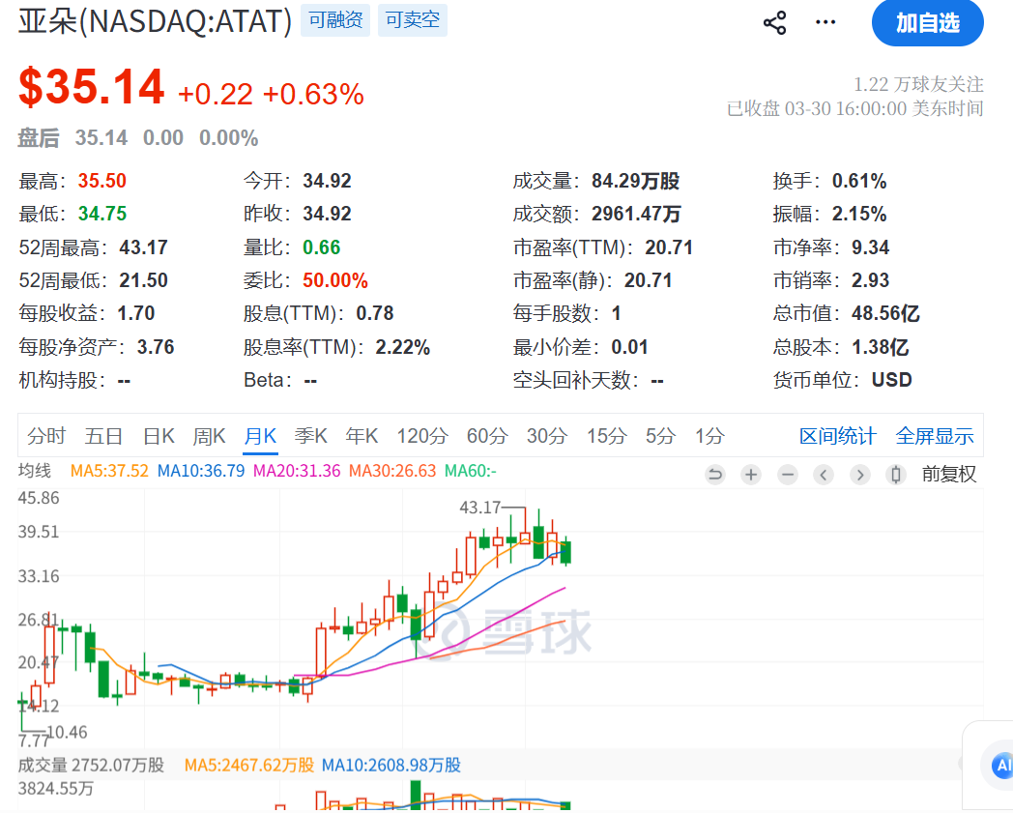
Task: Open the AI assistant floating icon
Action: (1002, 766)
